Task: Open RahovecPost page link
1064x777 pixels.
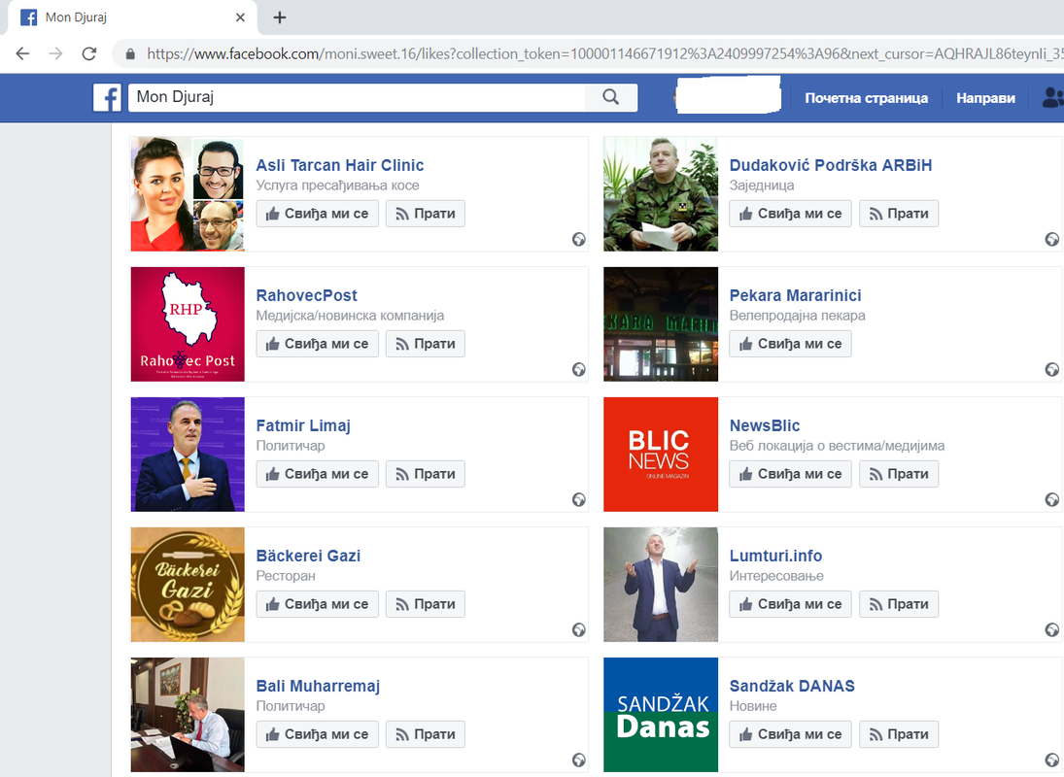Action: tap(306, 295)
